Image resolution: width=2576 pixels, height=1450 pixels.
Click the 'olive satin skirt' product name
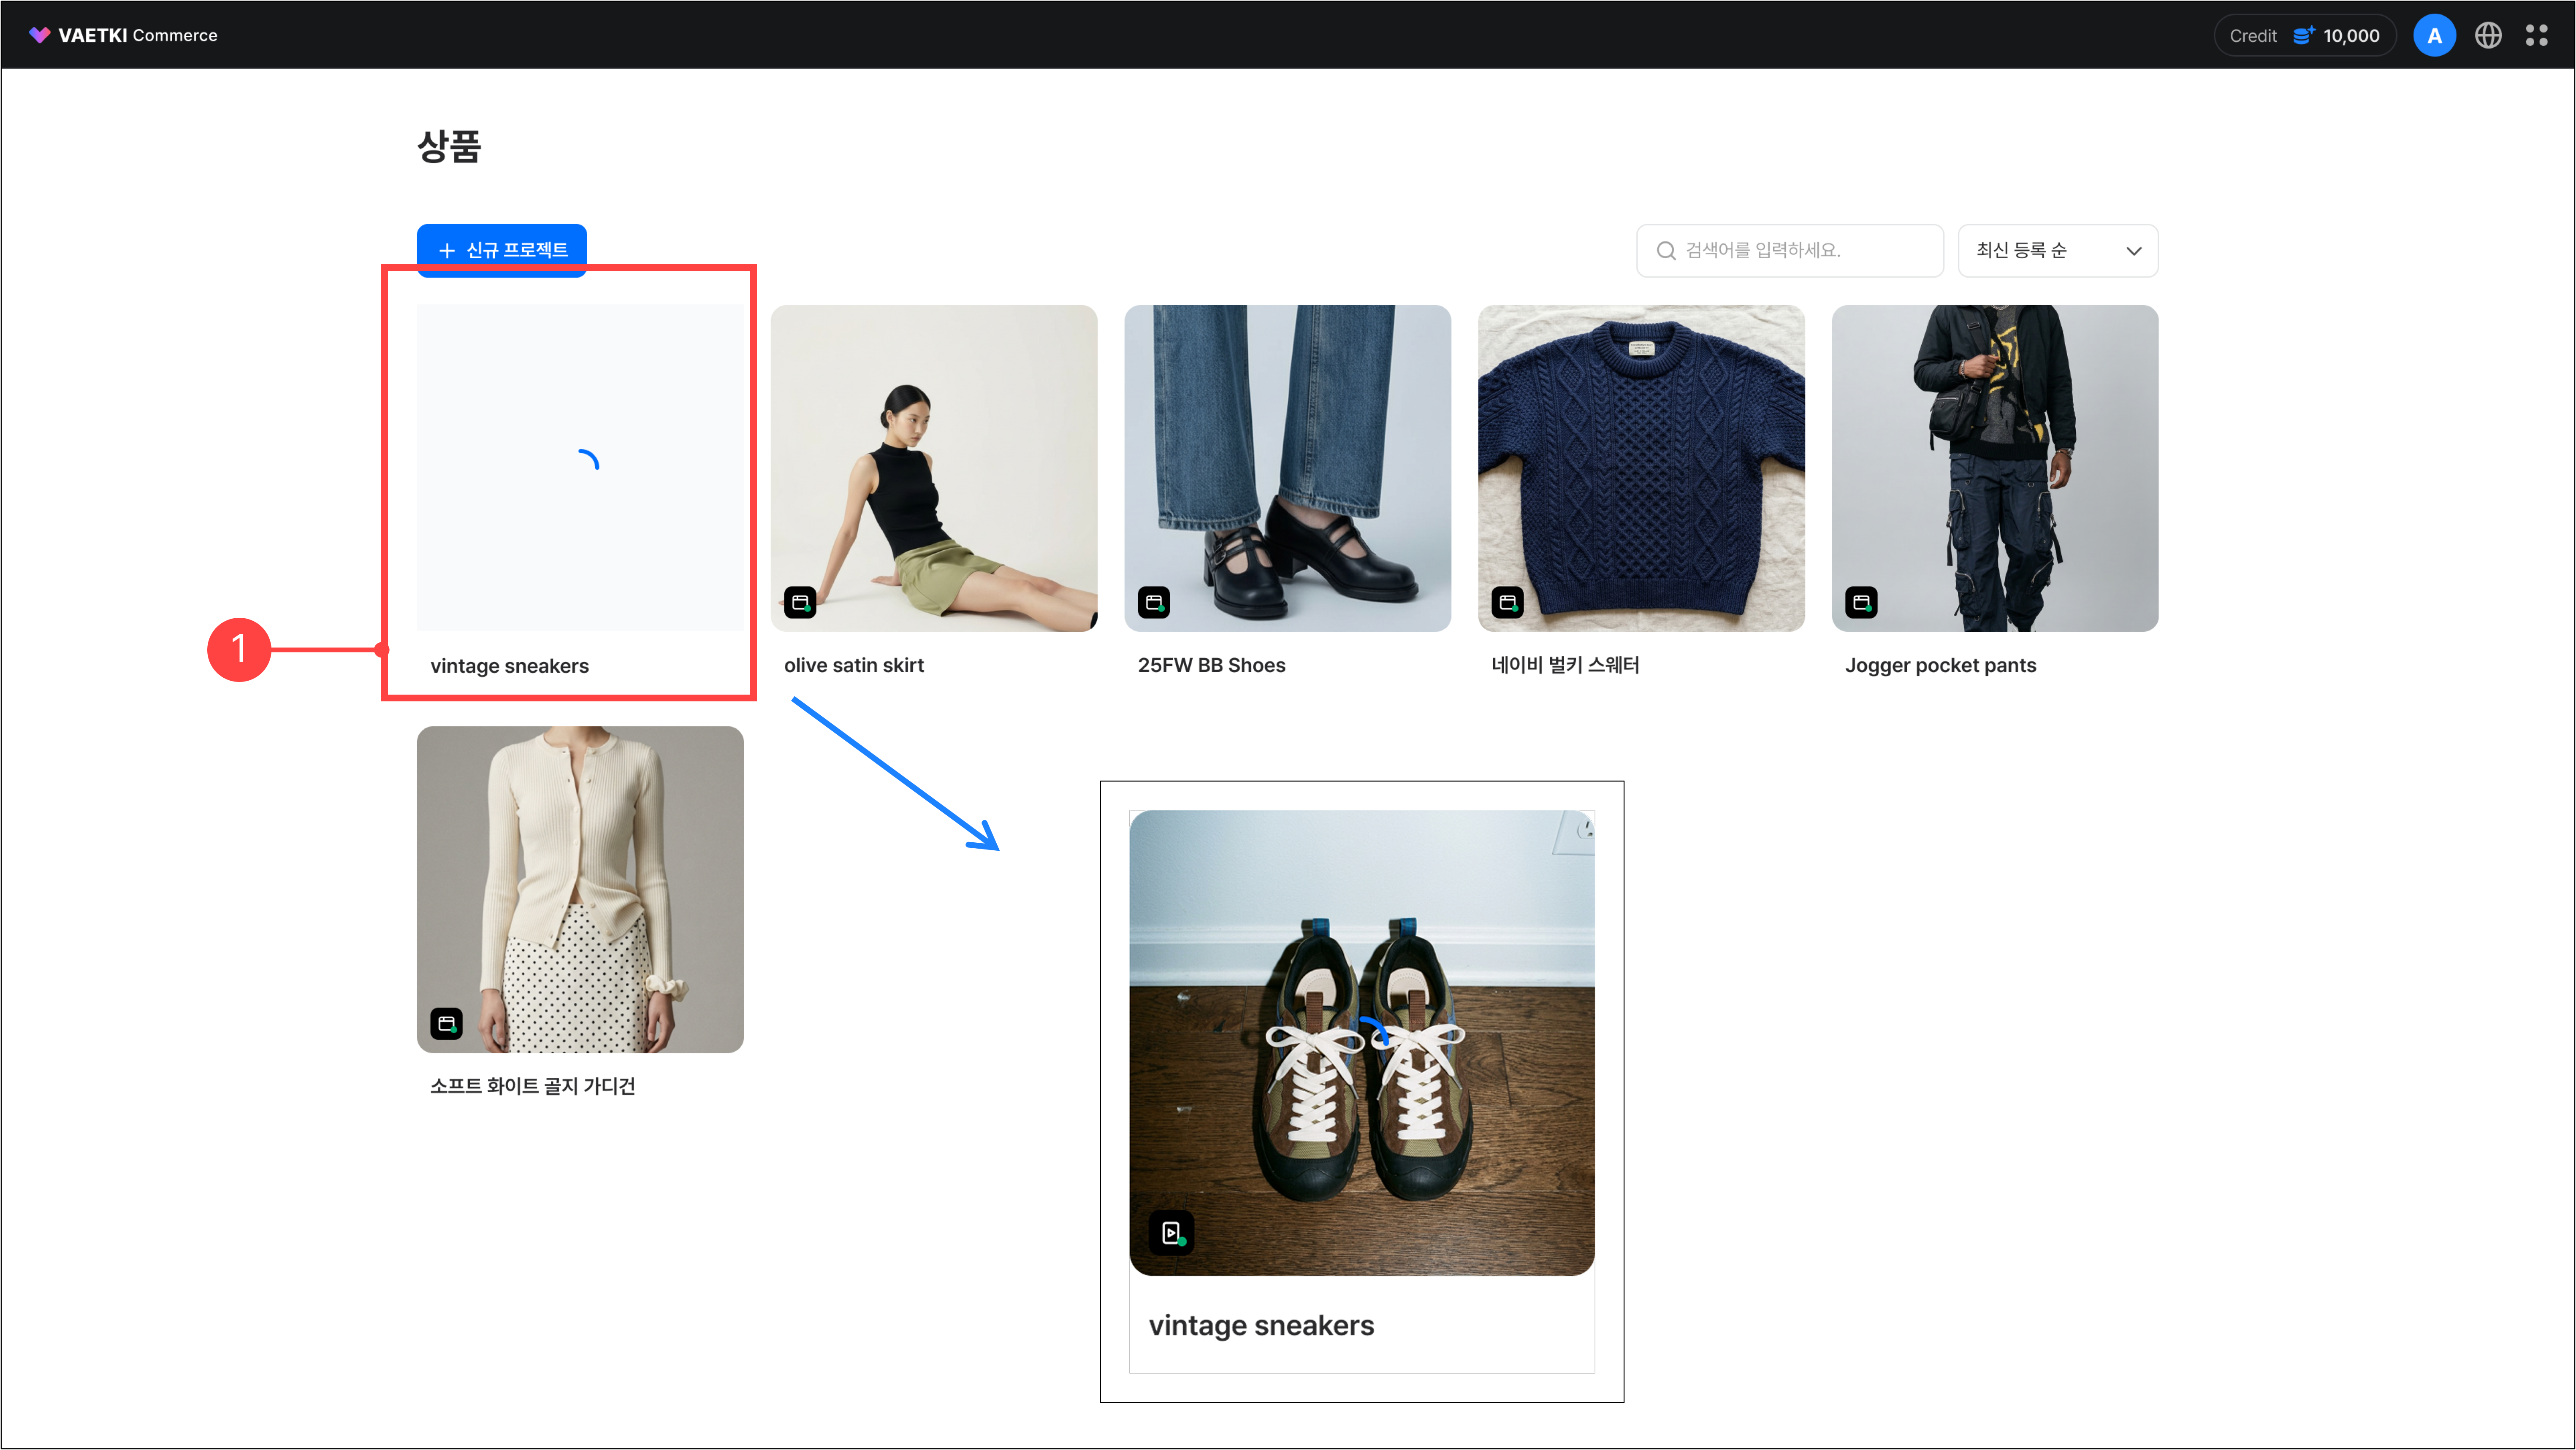pyautogui.click(x=854, y=665)
